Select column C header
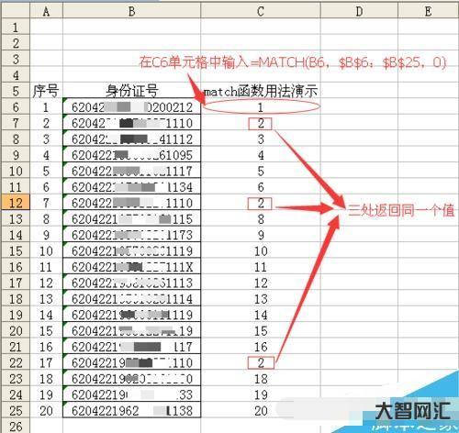 click(261, 11)
